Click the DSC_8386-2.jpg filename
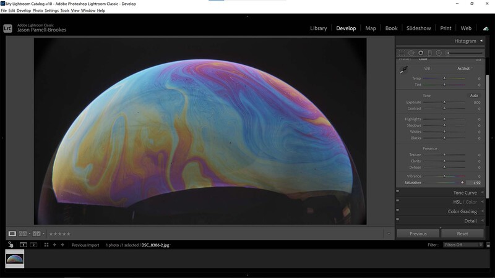 155,245
